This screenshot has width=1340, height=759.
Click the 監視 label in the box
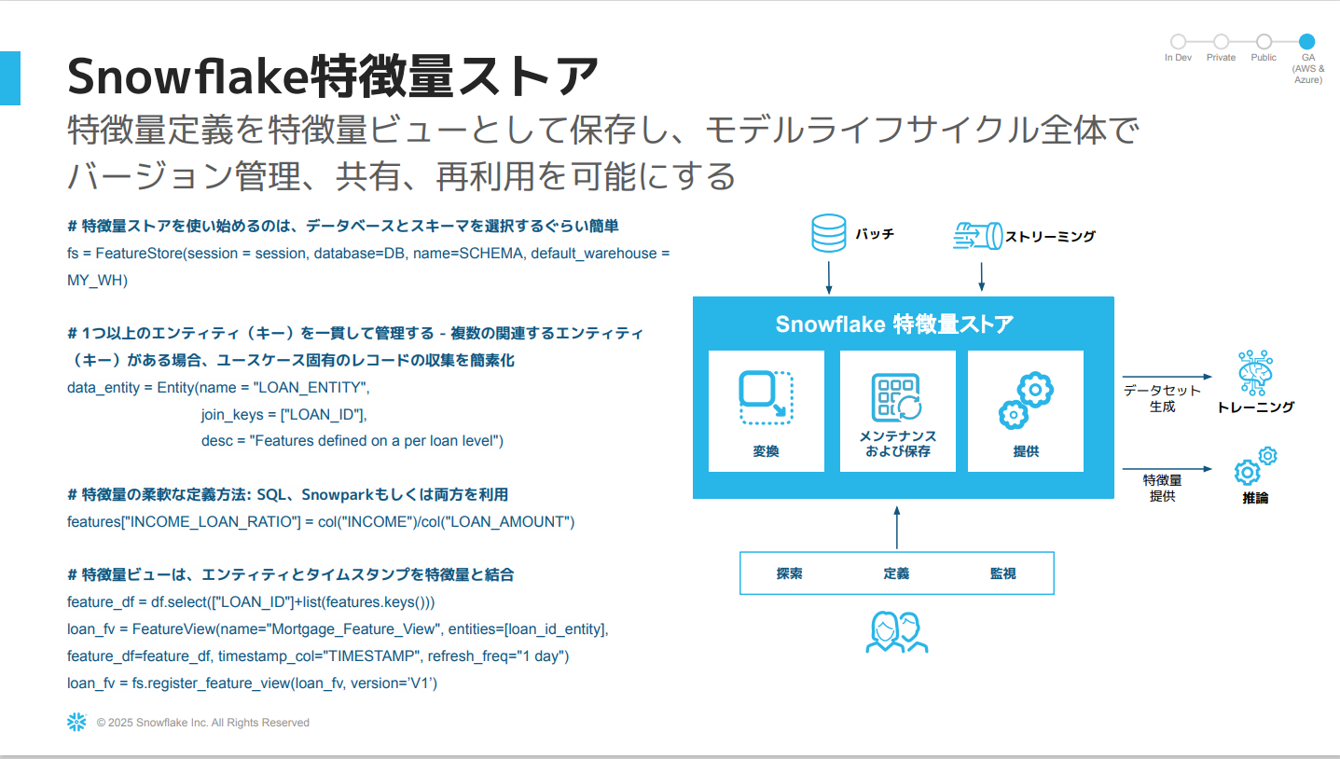pos(1002,573)
